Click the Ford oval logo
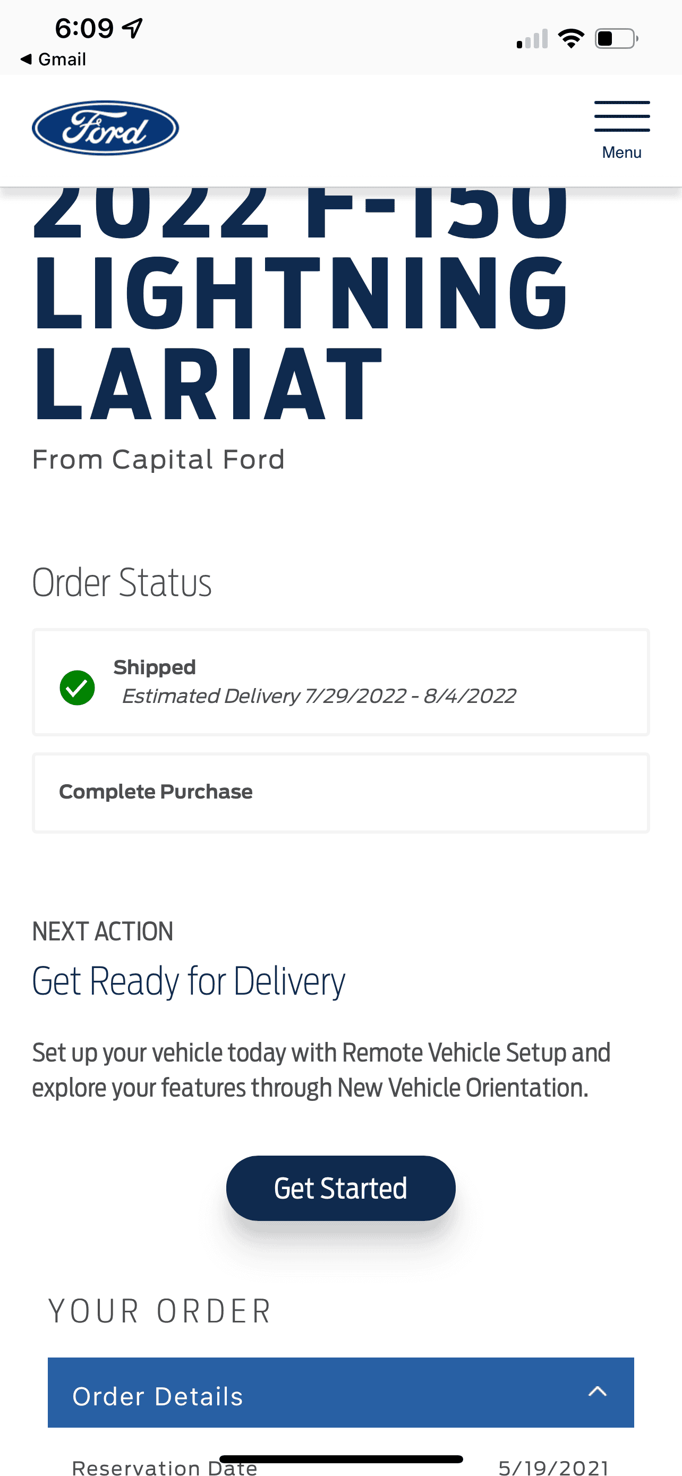This screenshot has height=1476, width=682. point(105,128)
